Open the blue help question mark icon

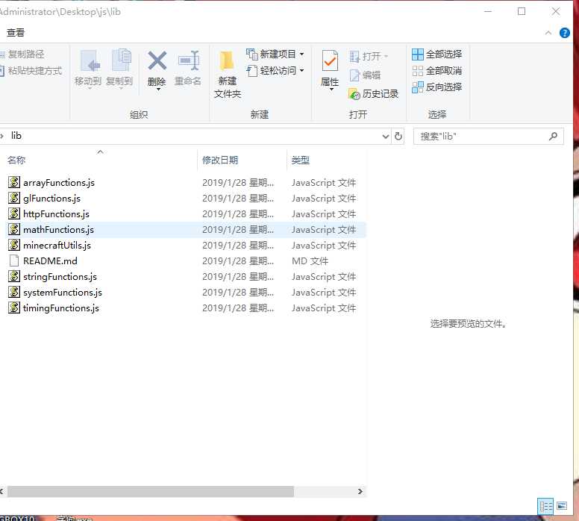pyautogui.click(x=565, y=33)
